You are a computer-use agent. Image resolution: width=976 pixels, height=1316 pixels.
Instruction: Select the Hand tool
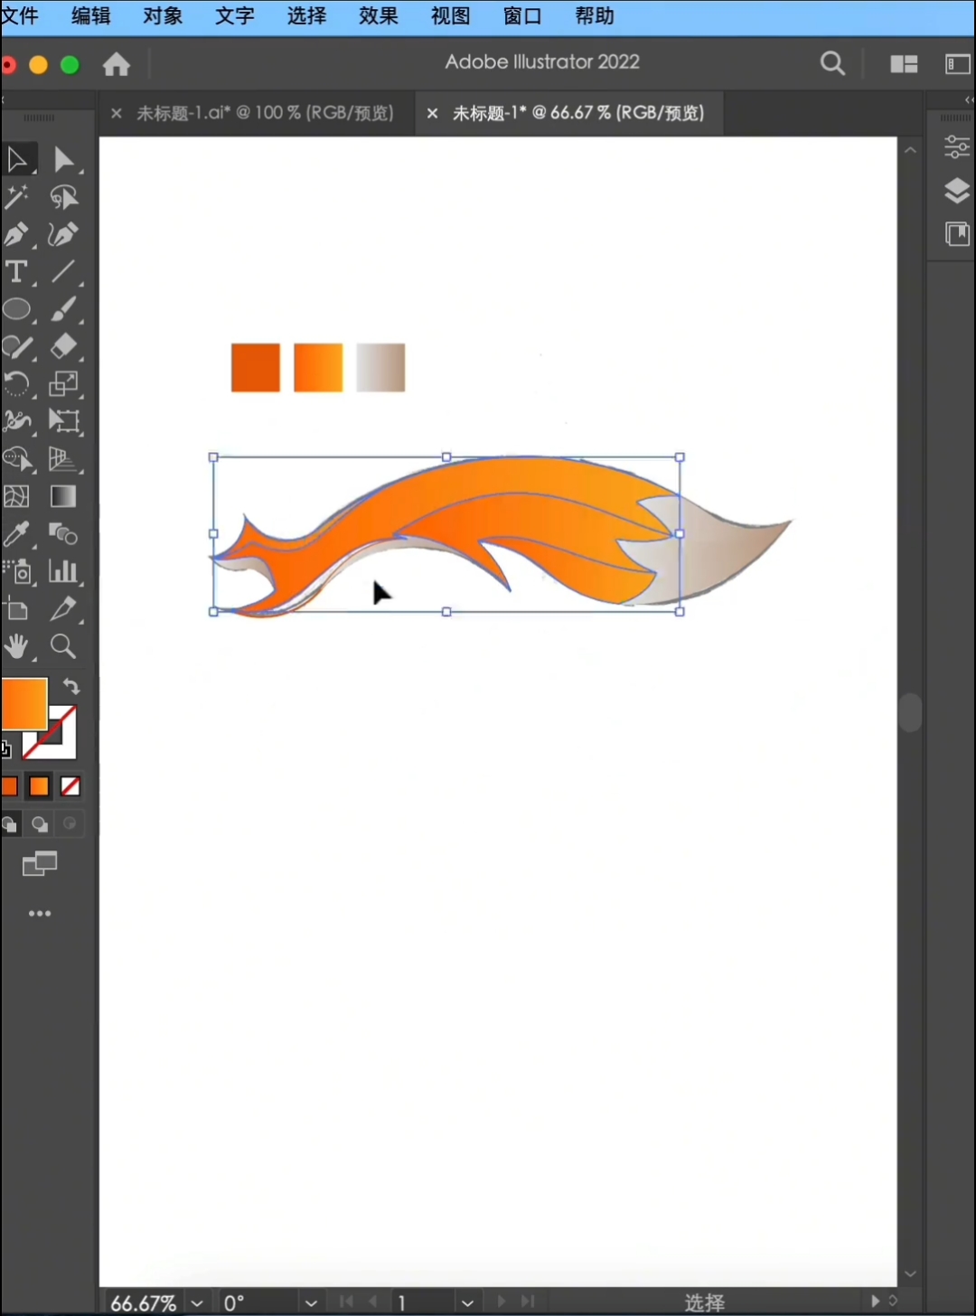click(16, 646)
